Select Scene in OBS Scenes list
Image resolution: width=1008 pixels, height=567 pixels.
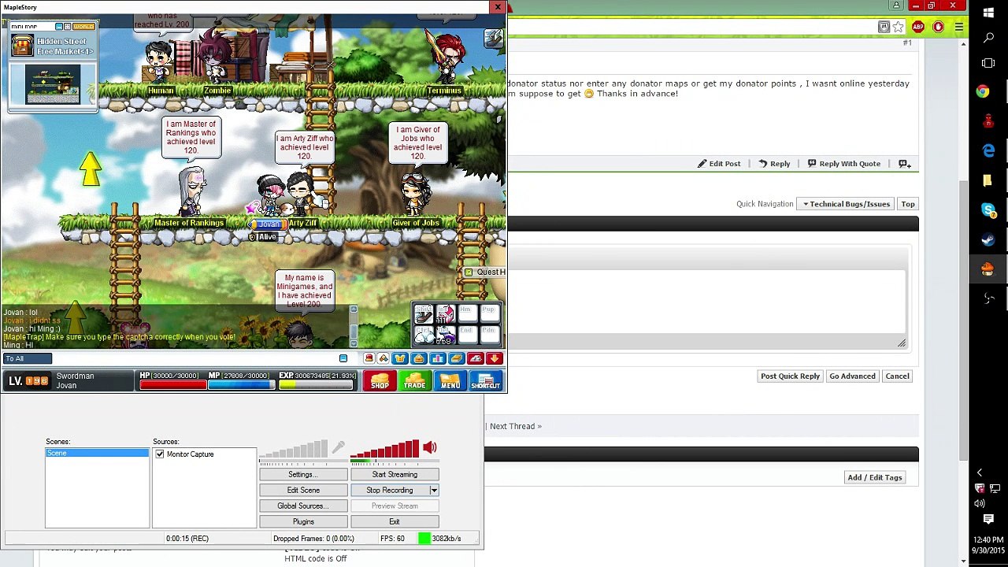(97, 453)
